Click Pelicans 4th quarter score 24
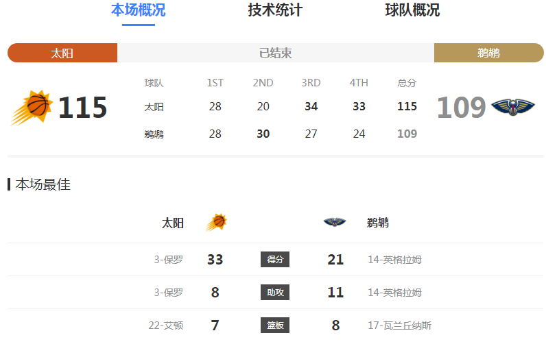 click(x=359, y=134)
